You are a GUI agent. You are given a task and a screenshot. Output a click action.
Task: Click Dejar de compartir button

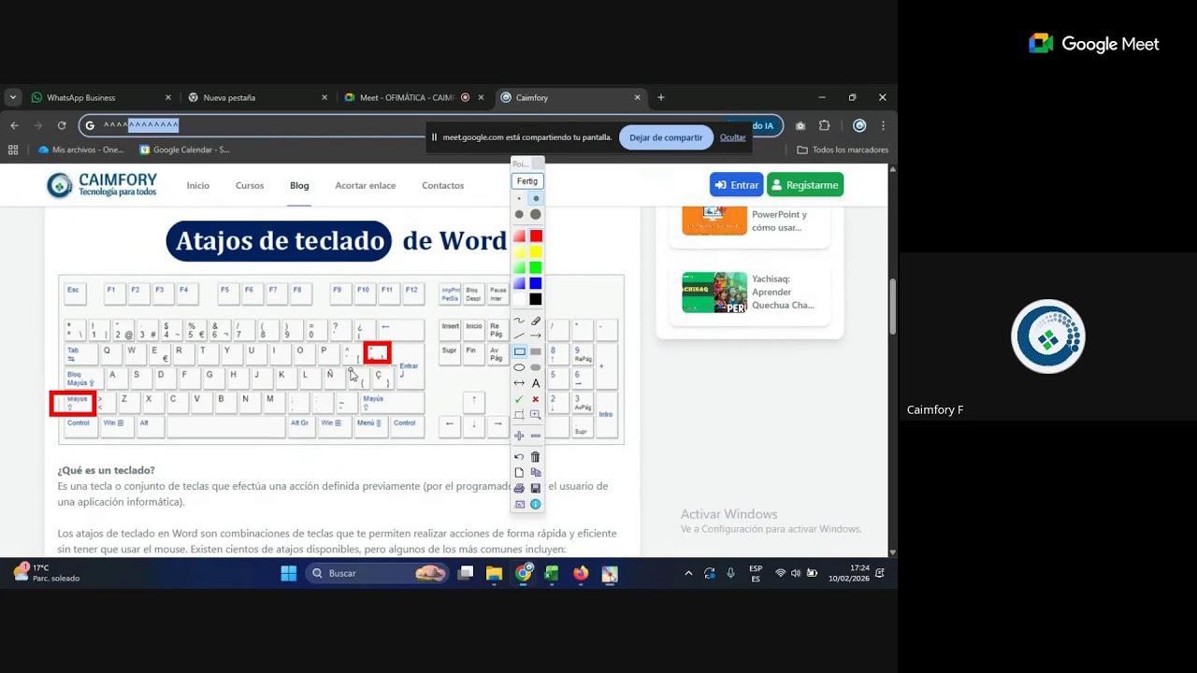[666, 137]
